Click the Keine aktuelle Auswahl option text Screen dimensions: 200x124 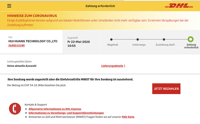(22, 66)
